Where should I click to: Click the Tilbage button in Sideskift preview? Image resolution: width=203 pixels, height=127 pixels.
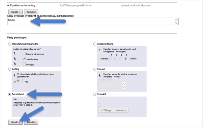106,110
